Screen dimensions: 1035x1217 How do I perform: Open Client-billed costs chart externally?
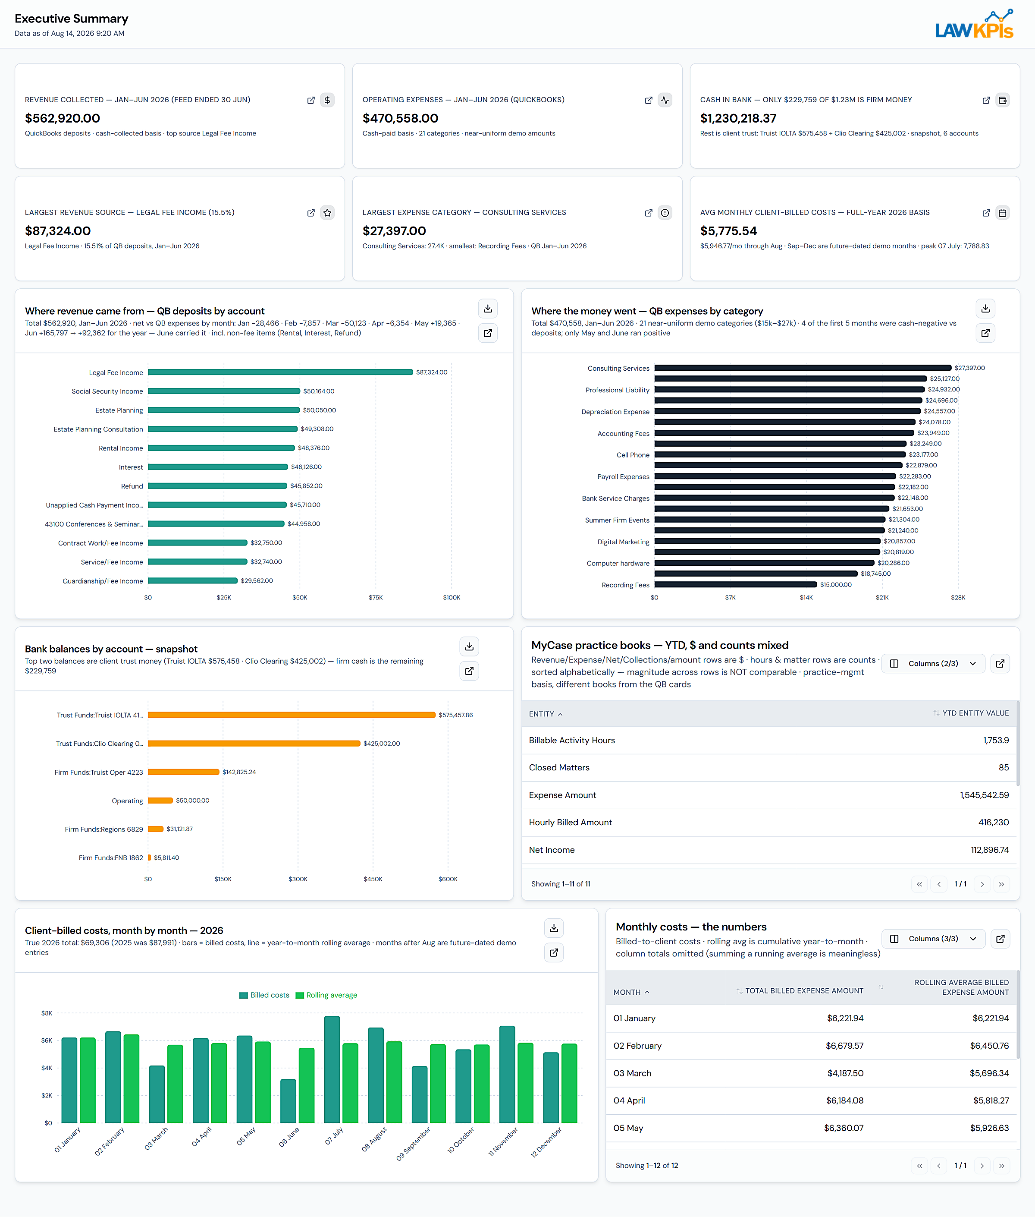click(554, 953)
